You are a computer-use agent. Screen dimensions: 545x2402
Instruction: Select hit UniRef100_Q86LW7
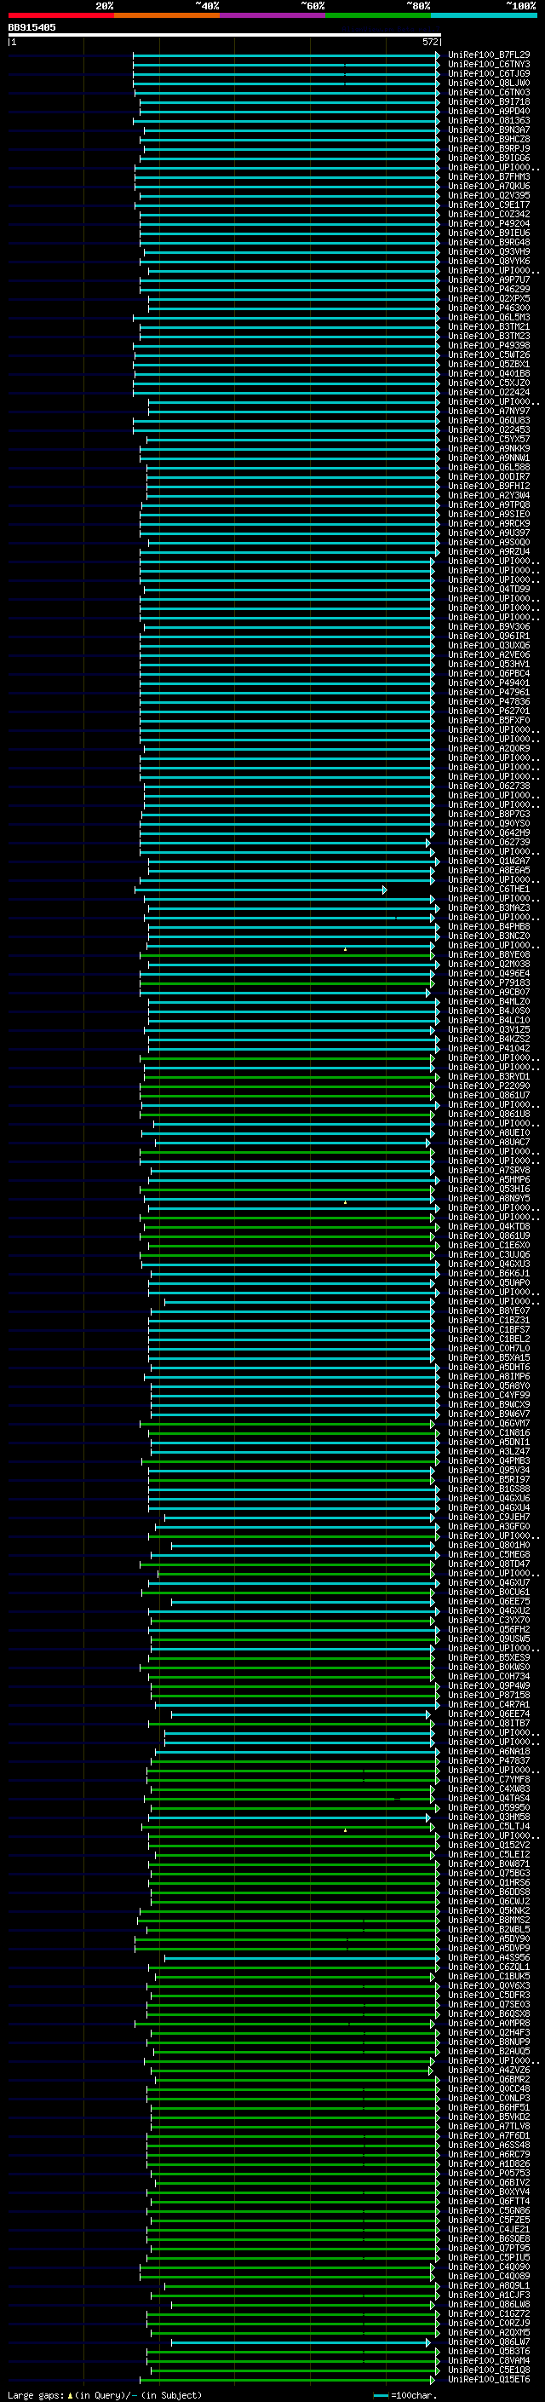[x=489, y=2341]
